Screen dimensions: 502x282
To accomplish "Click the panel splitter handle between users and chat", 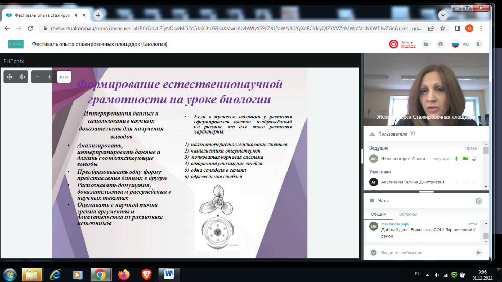I will (426, 192).
